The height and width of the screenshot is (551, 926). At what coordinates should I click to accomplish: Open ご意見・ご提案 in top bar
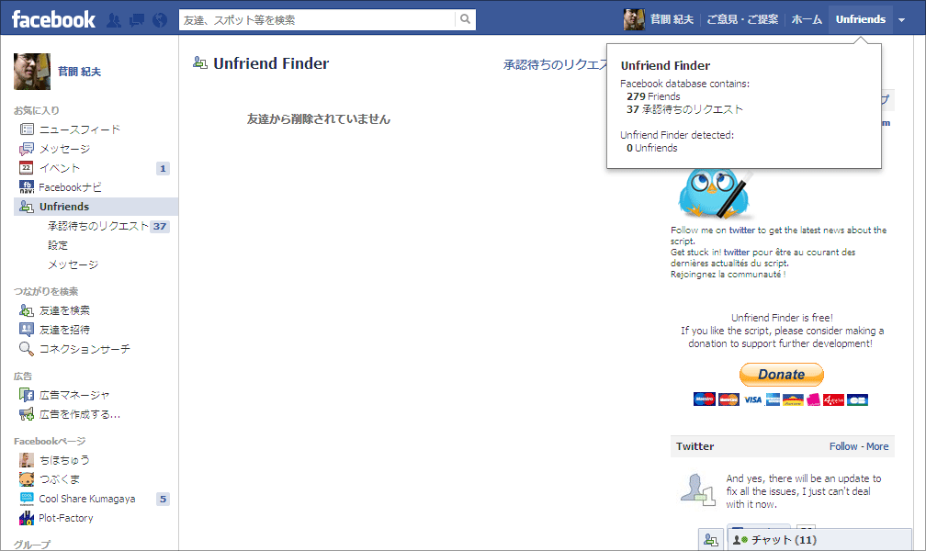(x=742, y=19)
